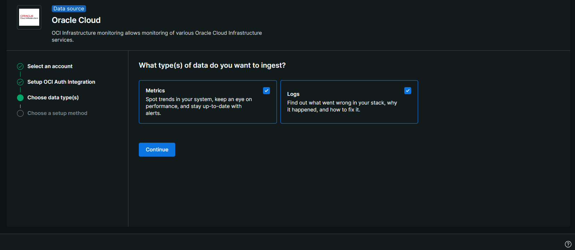The image size is (575, 250).
Task: Open the help question mark icon
Action: click(x=568, y=244)
